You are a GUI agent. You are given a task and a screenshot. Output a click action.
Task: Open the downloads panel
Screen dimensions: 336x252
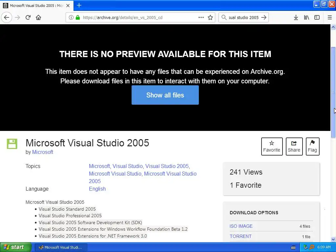click(296, 17)
